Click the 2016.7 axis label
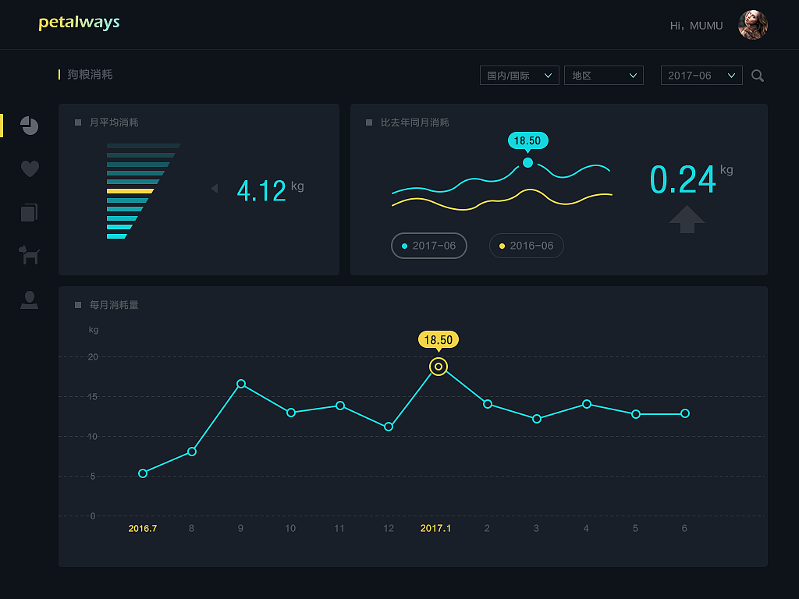 point(143,528)
